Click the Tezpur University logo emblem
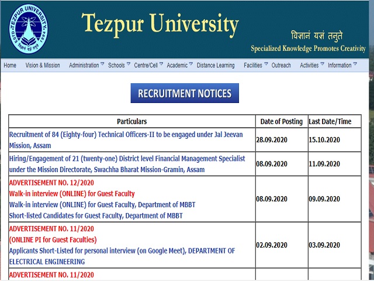 pos(29,29)
